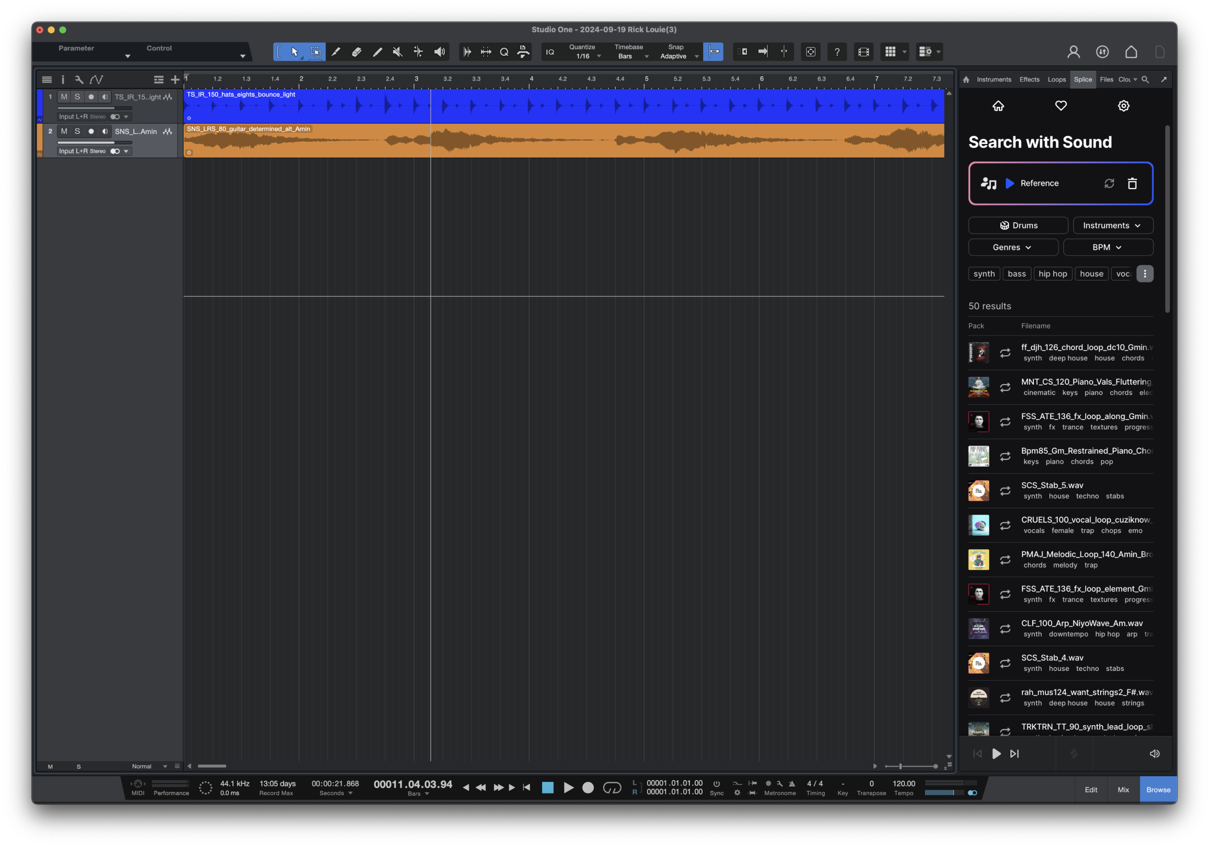This screenshot has height=847, width=1209.
Task: Open the Genres filter dropdown
Action: 1012,247
